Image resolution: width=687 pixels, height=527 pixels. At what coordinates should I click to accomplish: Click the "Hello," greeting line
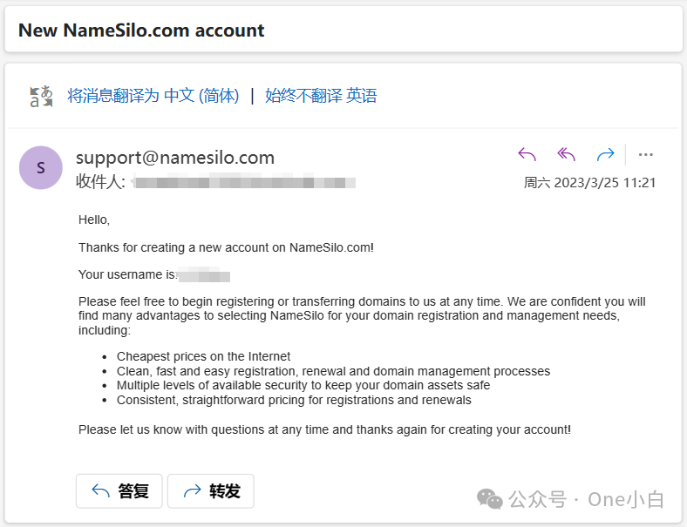tap(94, 220)
